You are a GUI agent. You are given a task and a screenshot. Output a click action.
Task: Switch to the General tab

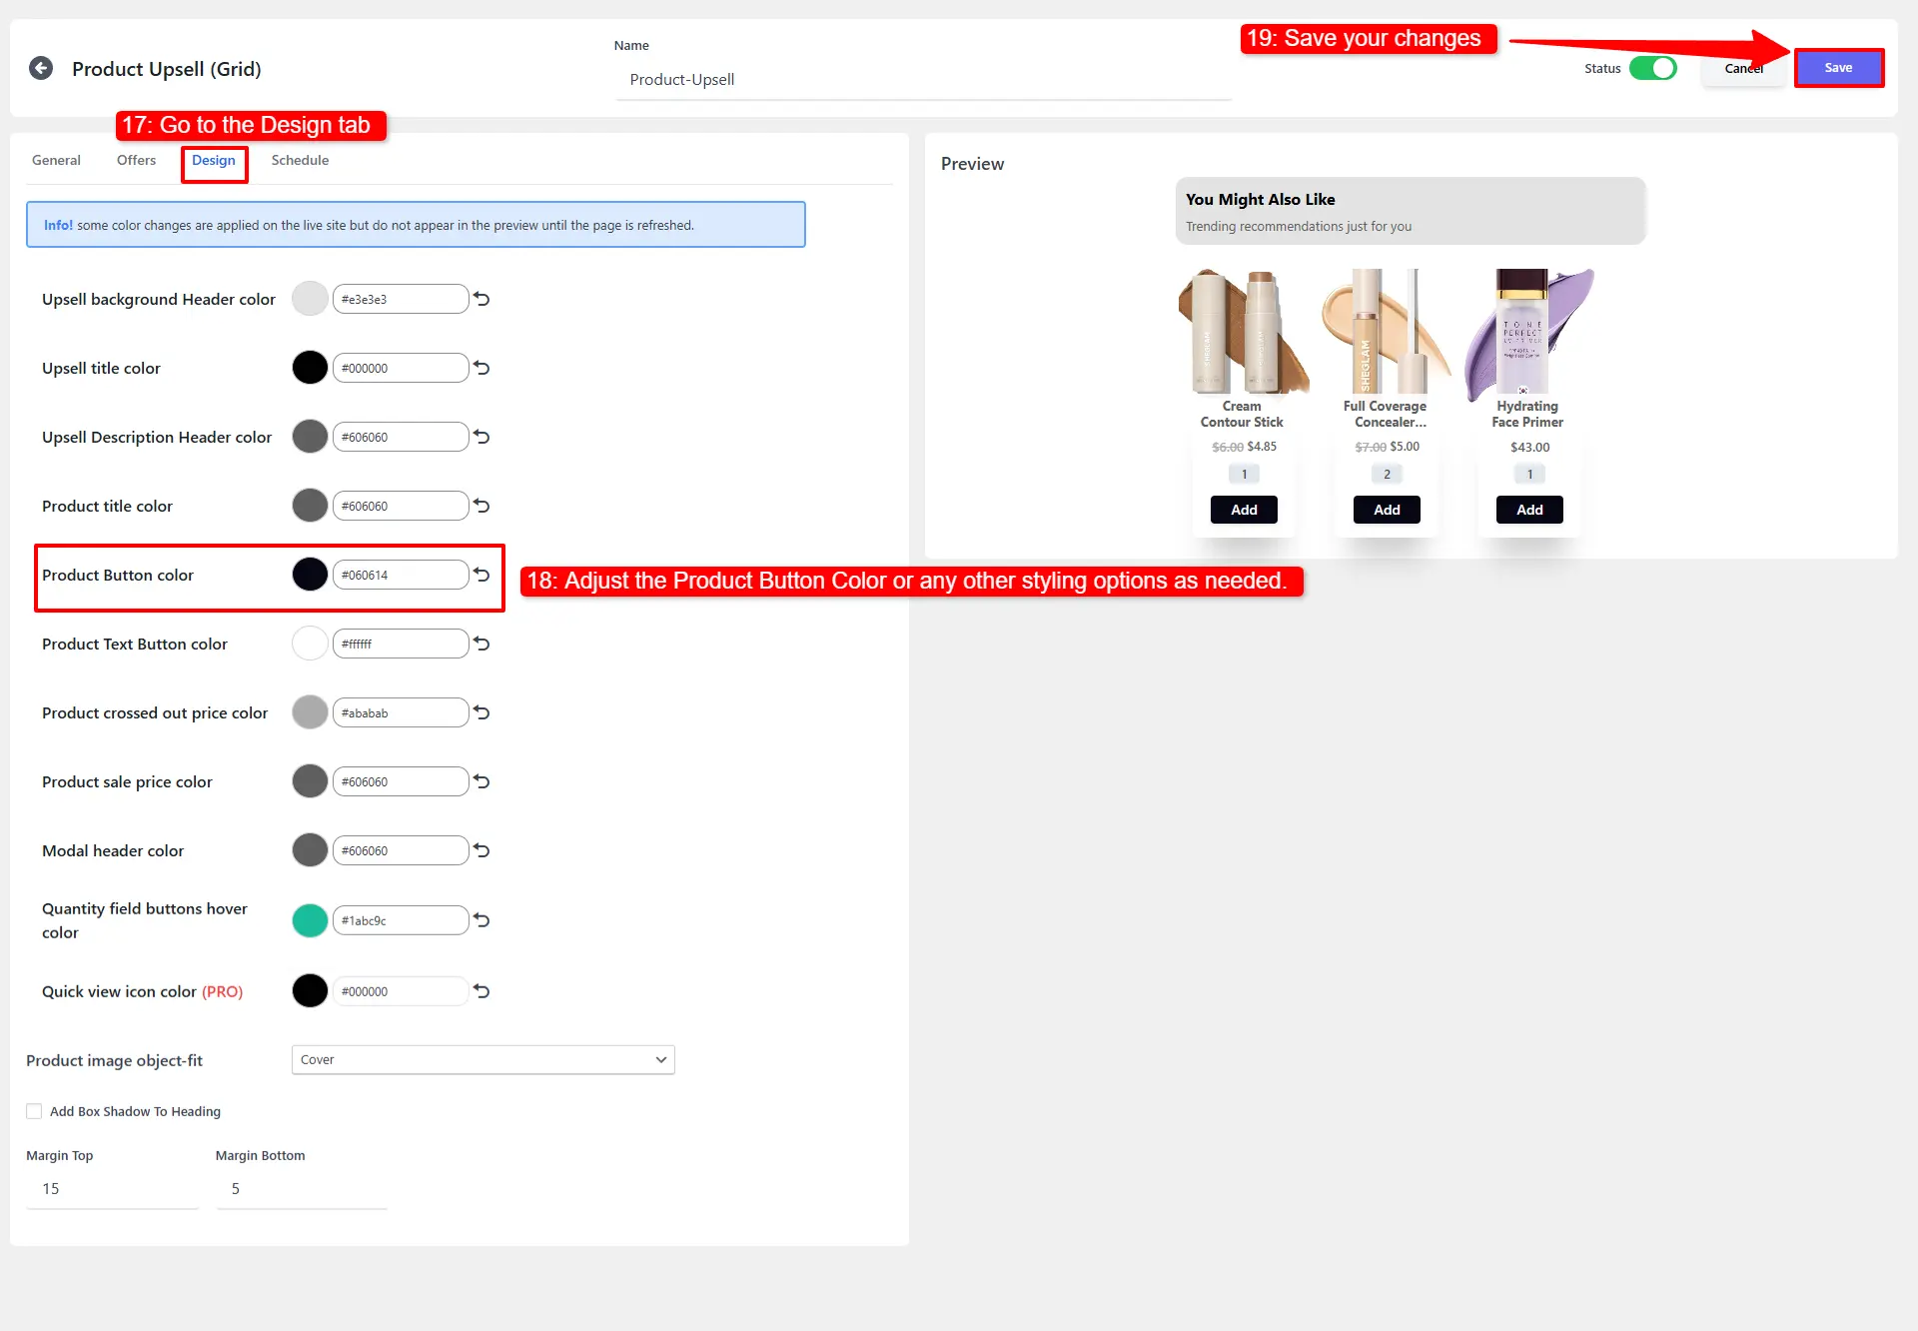[x=56, y=160]
